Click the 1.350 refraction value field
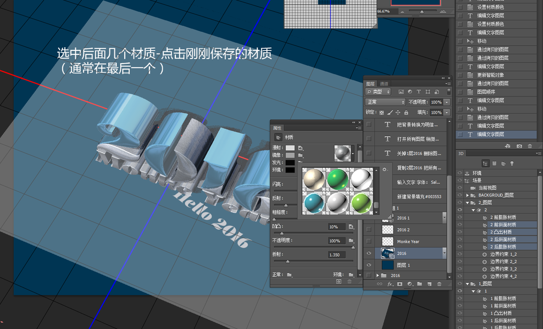Screen dimensions: 543x329 pyautogui.click(x=336, y=254)
